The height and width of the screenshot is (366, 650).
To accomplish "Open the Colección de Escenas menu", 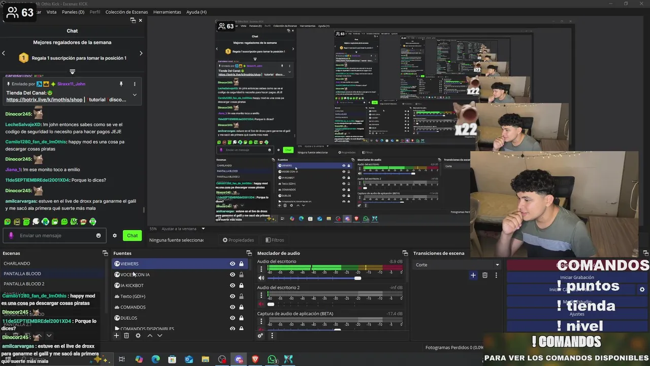I will [126, 12].
